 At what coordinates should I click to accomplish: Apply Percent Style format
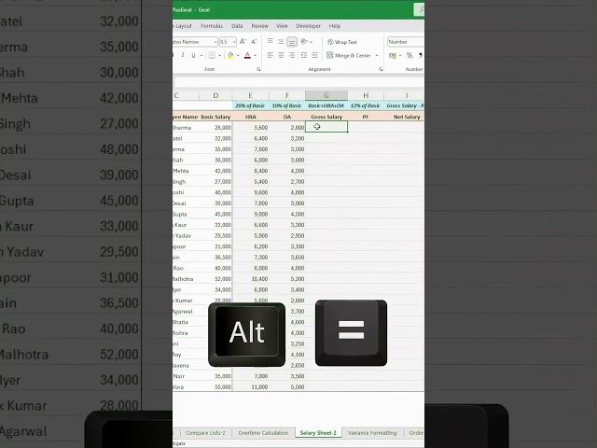410,56
